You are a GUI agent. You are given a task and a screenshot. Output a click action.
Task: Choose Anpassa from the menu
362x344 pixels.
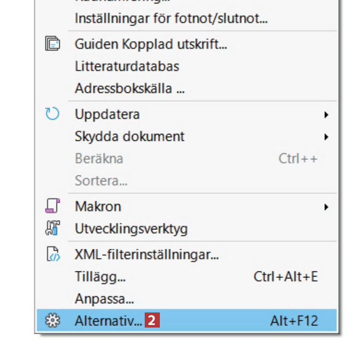104,299
